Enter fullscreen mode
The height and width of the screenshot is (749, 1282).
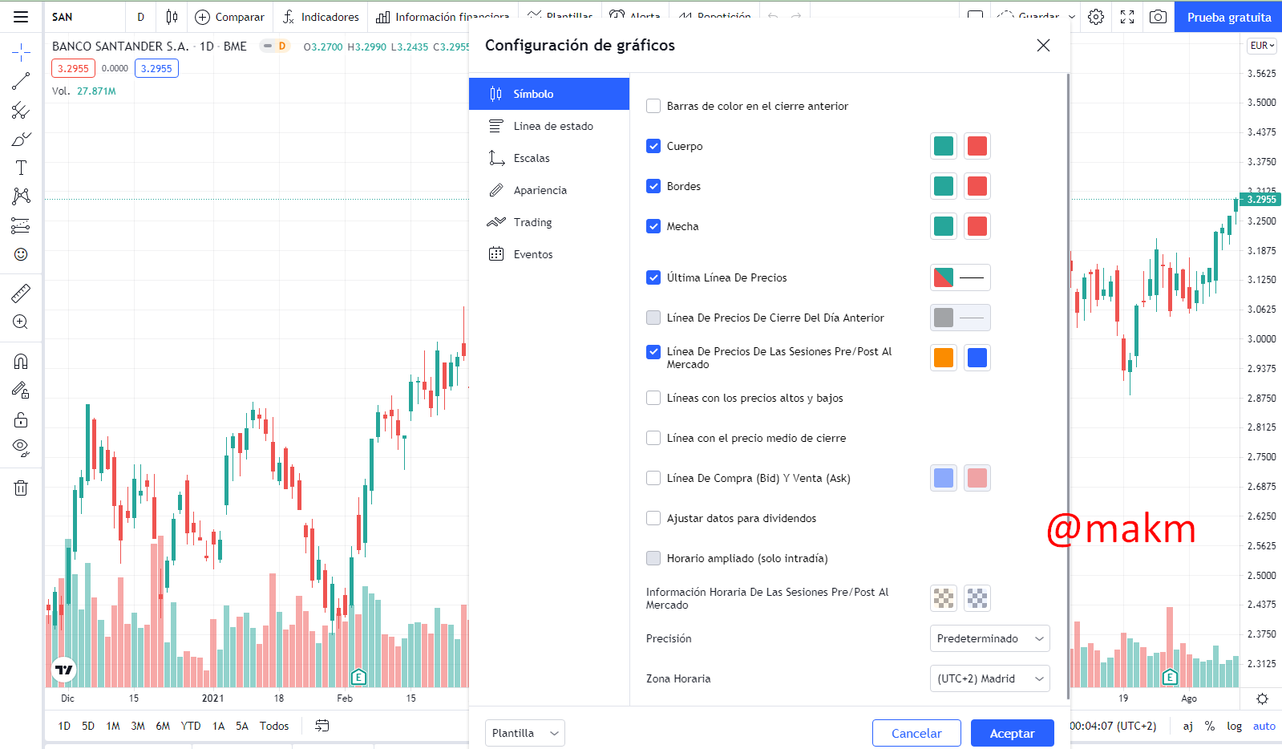[1127, 17]
